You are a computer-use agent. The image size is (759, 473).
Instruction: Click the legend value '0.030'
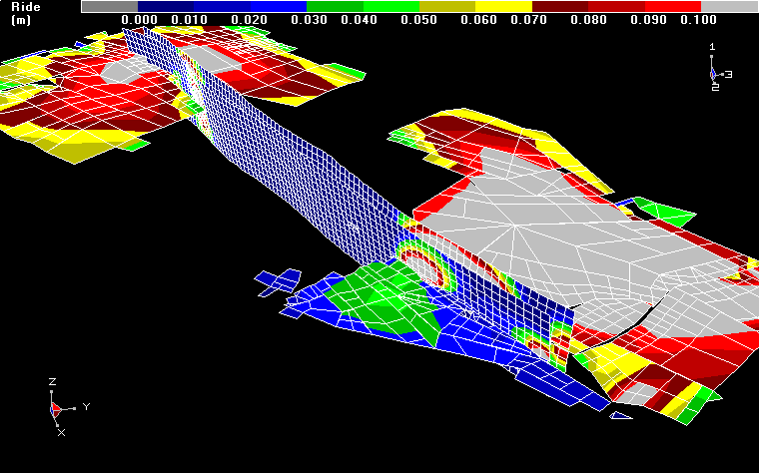click(x=309, y=20)
